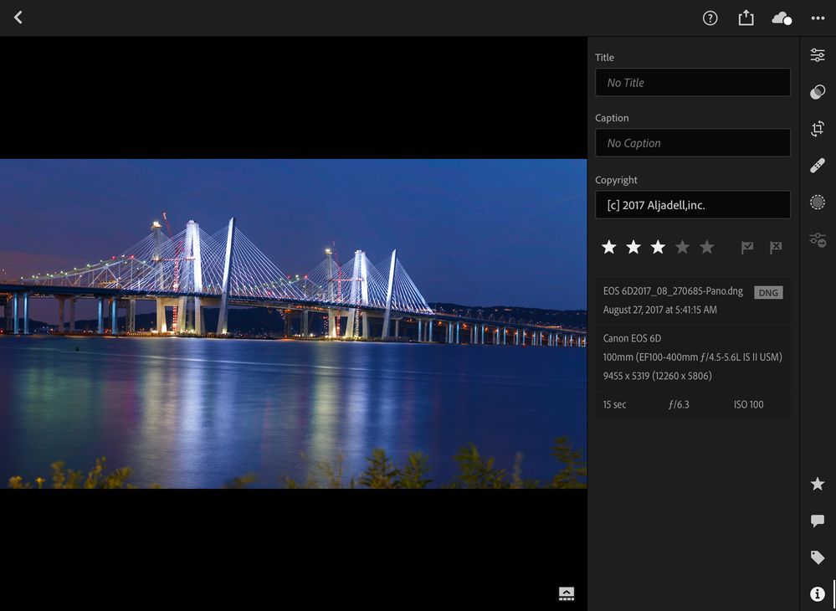Viewport: 836px width, 611px height.
Task: Flag the photo as picked
Action: tap(747, 247)
